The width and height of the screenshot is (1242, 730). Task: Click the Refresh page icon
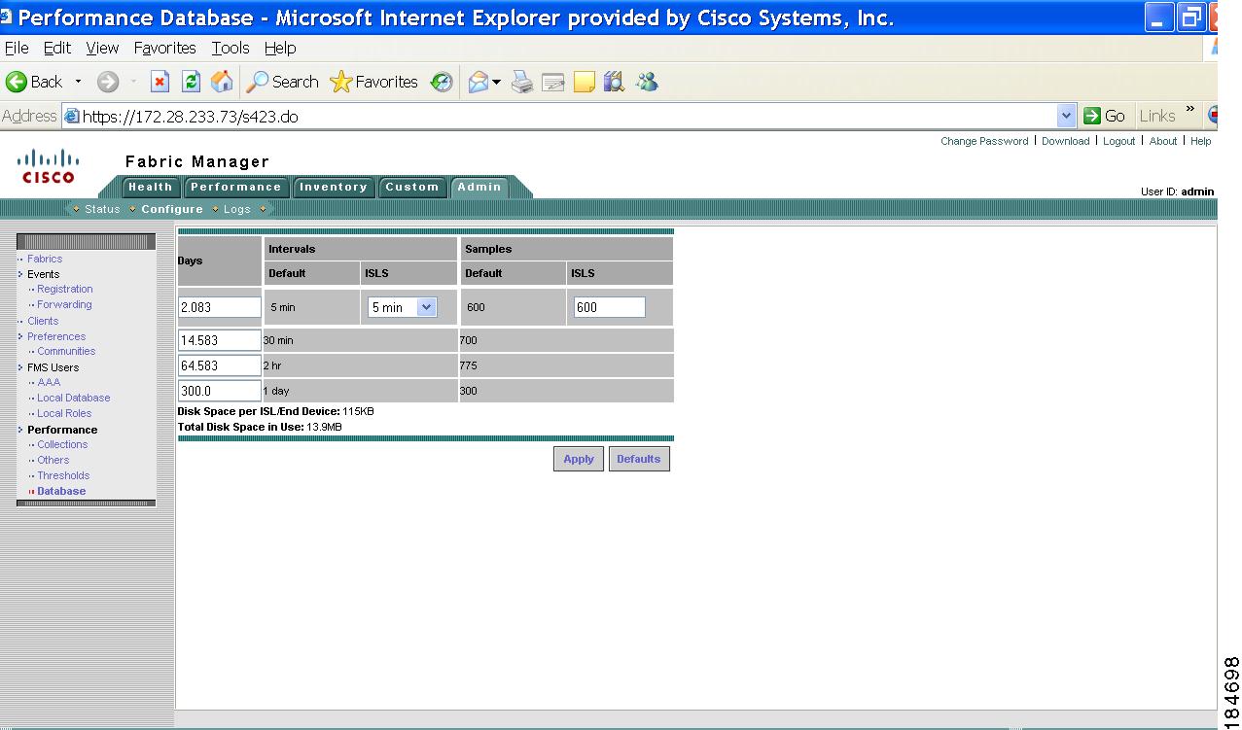[x=192, y=83]
